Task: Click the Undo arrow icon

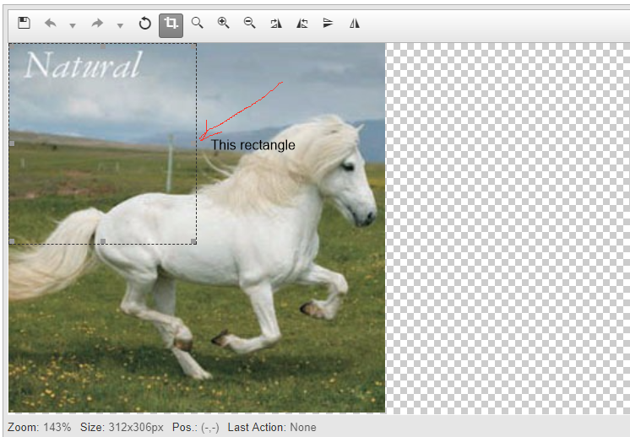Action: point(51,24)
